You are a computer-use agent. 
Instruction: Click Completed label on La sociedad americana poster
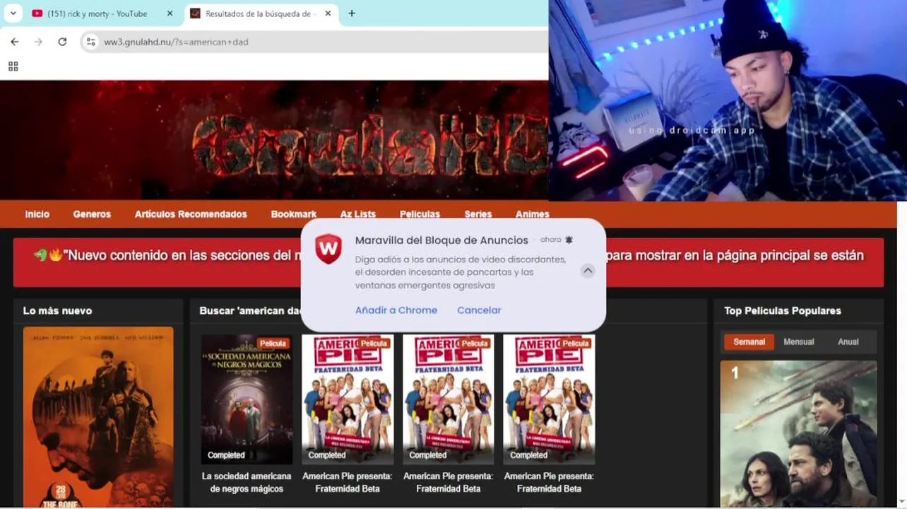coord(226,455)
